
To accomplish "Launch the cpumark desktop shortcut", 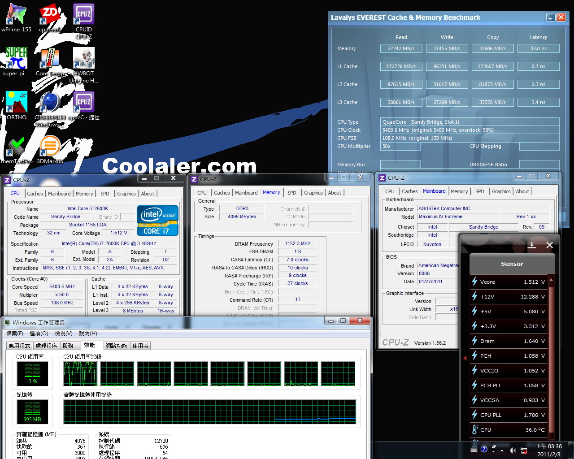I will (50, 18).
